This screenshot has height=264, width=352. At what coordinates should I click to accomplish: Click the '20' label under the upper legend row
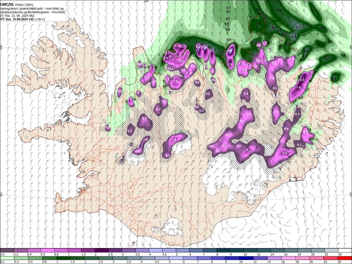click(x=313, y=254)
